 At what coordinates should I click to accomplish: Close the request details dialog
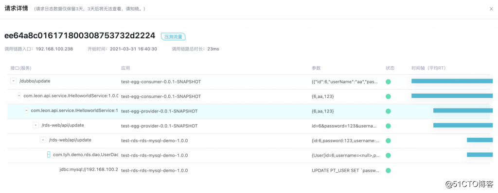click(x=491, y=9)
